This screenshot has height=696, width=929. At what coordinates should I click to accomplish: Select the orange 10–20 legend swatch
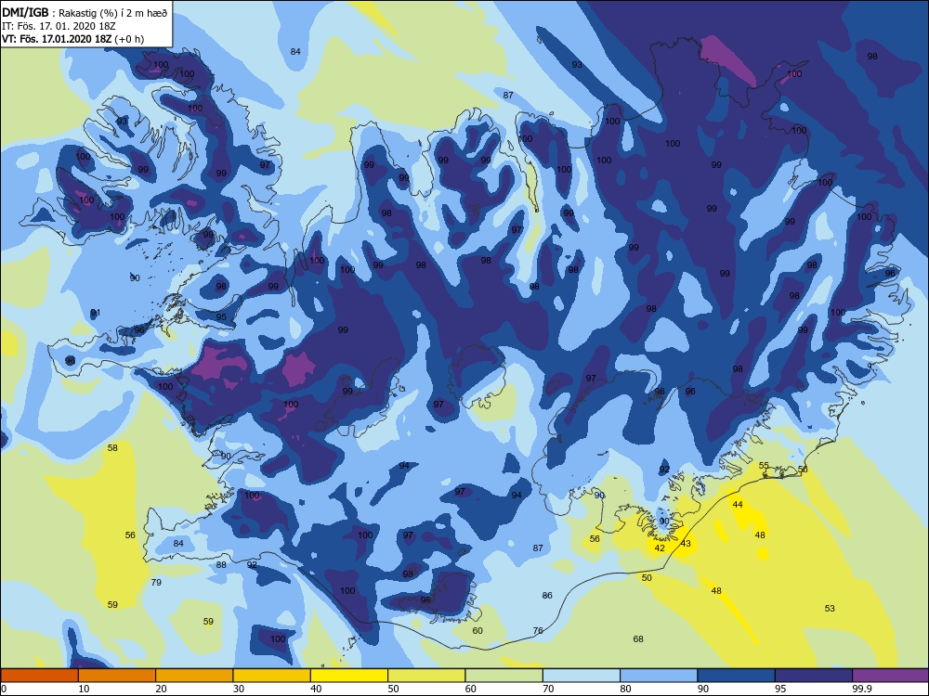pos(117,676)
